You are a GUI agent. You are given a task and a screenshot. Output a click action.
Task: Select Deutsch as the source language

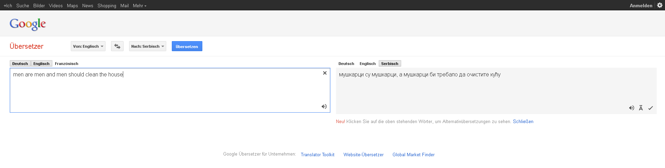[x=20, y=64]
